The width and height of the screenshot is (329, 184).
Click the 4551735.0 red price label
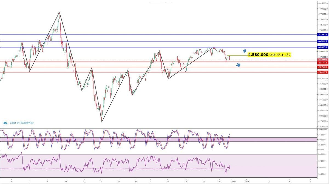[323, 63]
